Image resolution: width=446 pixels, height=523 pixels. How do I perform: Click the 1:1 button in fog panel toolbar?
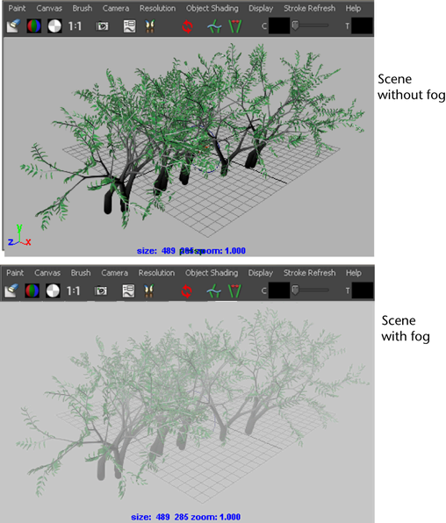[73, 290]
